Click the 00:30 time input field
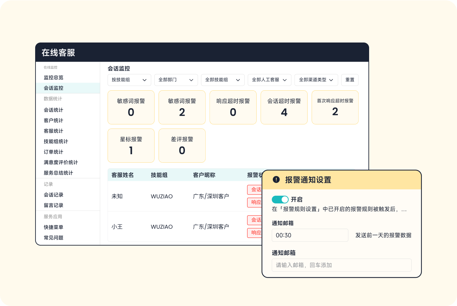Viewport: 457px width, 306px height. [310, 235]
